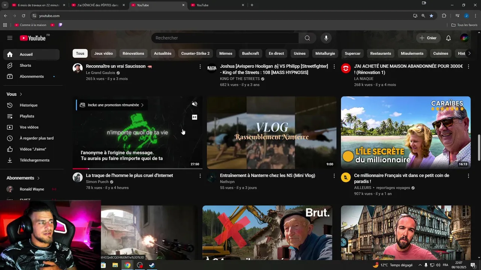Viewport: 481px width, 270px height.
Task: Open Chrome profile J avatar
Action: click(466, 16)
